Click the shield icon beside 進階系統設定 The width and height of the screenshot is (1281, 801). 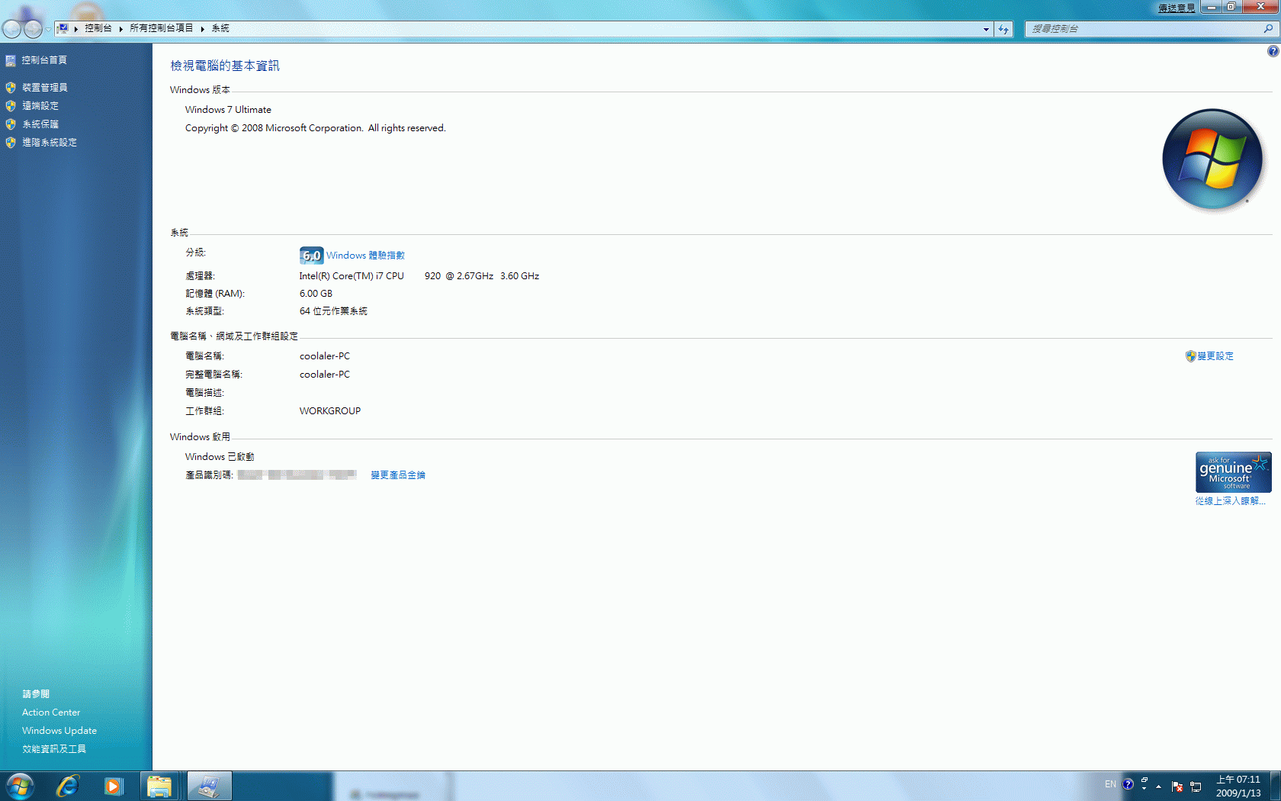tap(11, 143)
